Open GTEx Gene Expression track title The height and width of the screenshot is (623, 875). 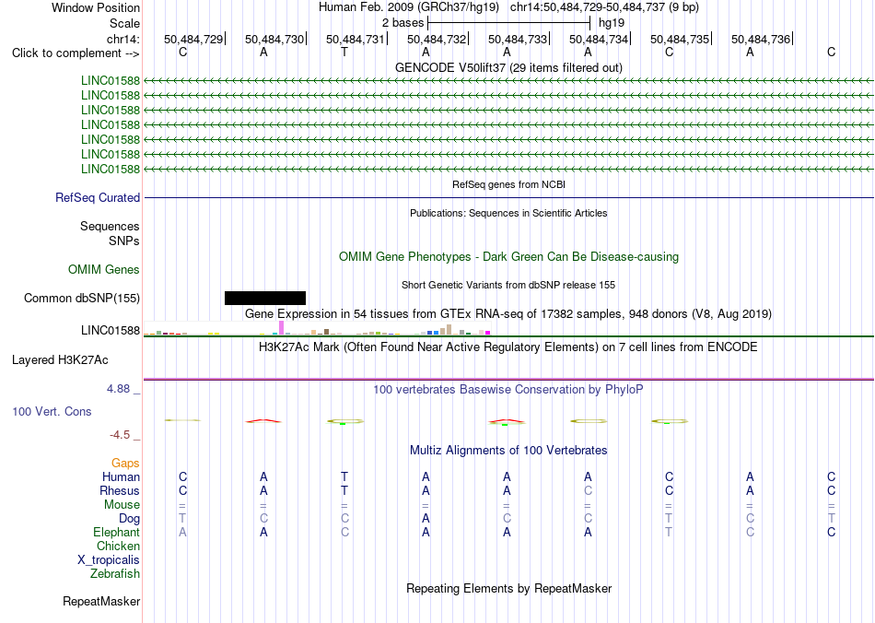[508, 313]
